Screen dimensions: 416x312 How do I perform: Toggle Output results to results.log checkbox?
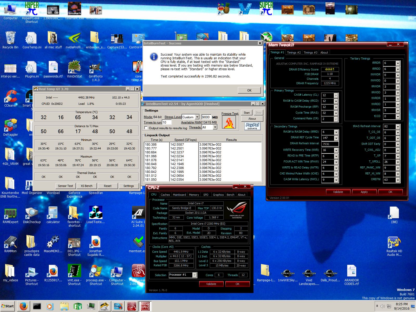coord(146,128)
